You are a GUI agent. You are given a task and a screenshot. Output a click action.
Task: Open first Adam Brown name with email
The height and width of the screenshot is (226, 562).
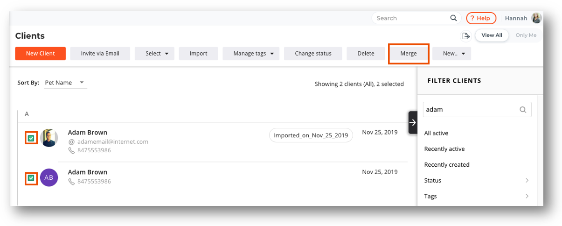point(88,133)
